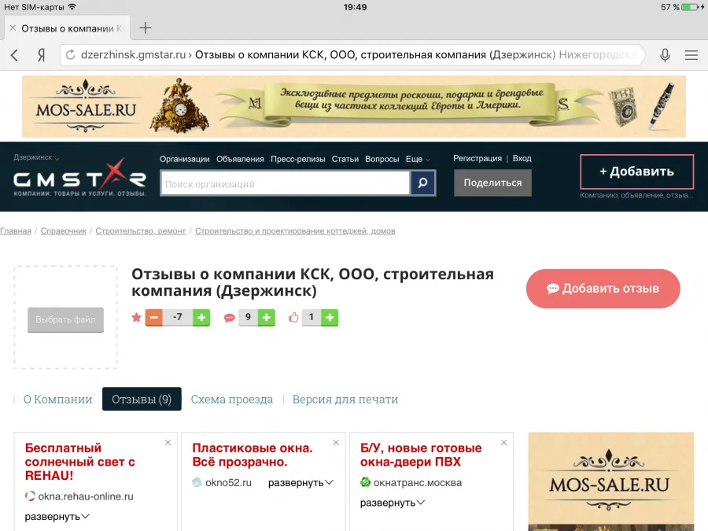Increase rating with plus next to -7
The image size is (708, 531).
click(201, 318)
